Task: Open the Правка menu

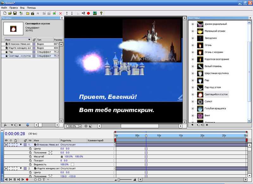Action: [14, 8]
